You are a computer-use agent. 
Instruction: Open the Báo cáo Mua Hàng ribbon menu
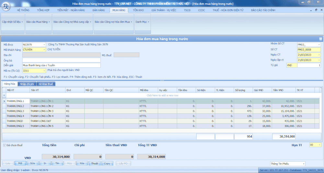coord(38,22)
